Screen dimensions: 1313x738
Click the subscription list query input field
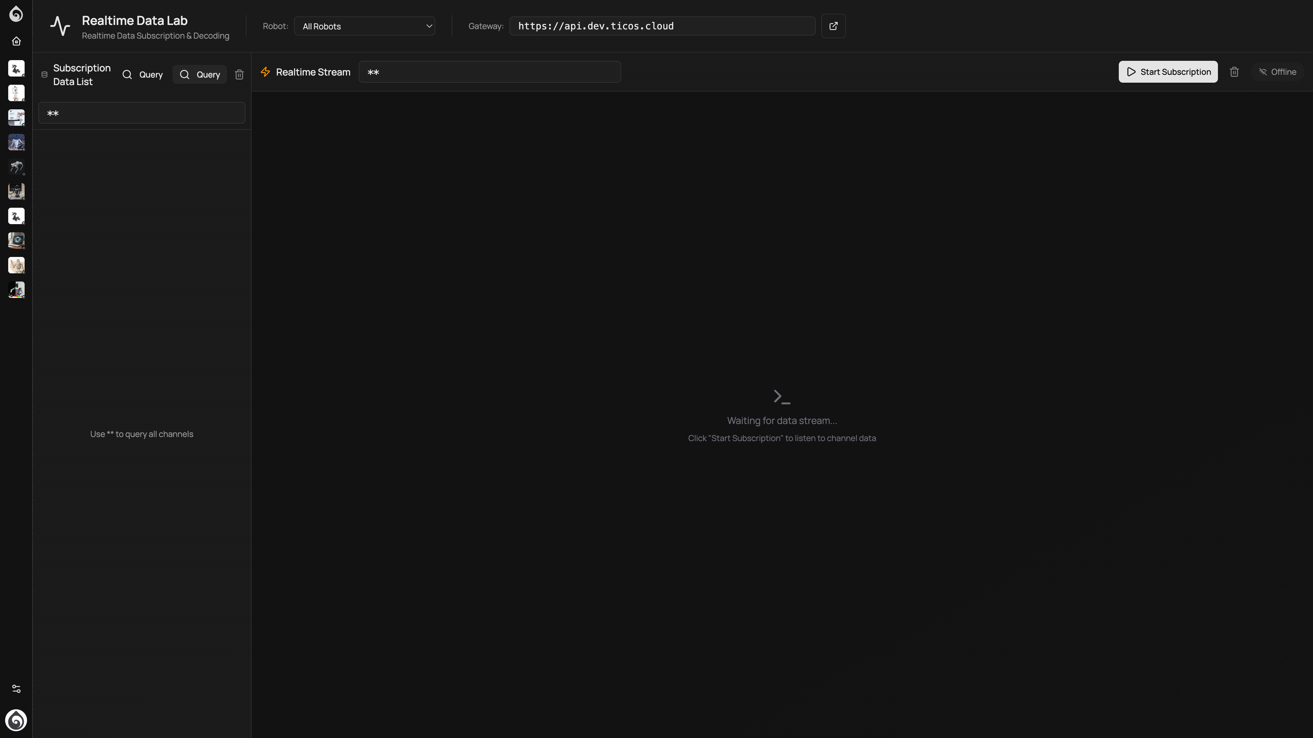pos(142,113)
